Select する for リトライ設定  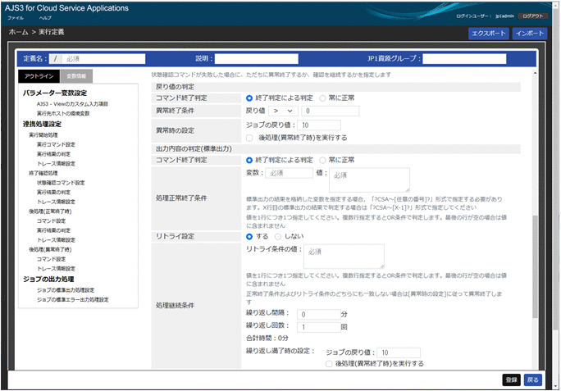[250, 235]
